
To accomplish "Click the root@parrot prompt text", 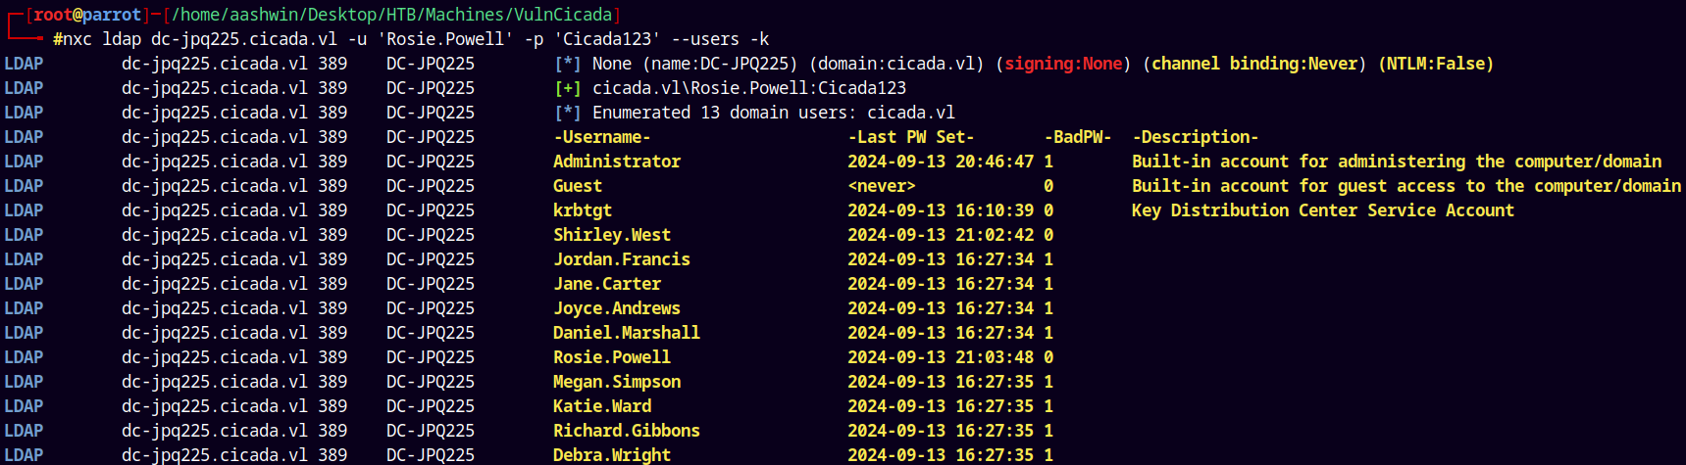I will 87,15.
